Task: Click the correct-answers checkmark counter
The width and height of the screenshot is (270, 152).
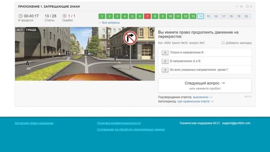Action: tap(239, 7)
